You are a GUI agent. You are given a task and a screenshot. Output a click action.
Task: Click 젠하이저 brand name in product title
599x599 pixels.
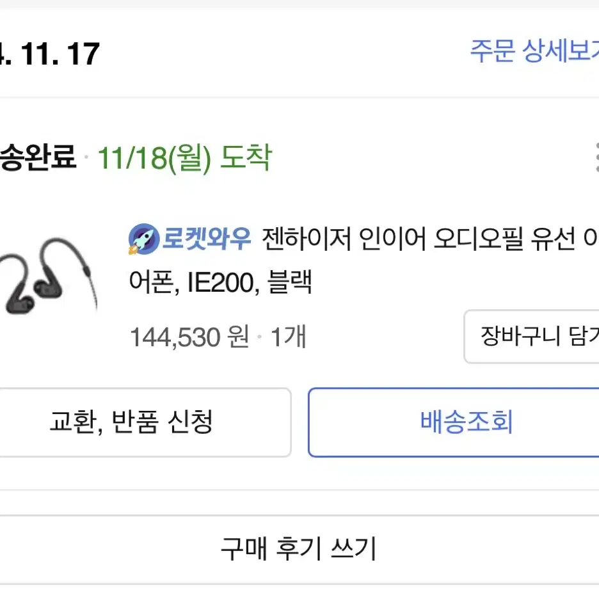click(x=307, y=239)
